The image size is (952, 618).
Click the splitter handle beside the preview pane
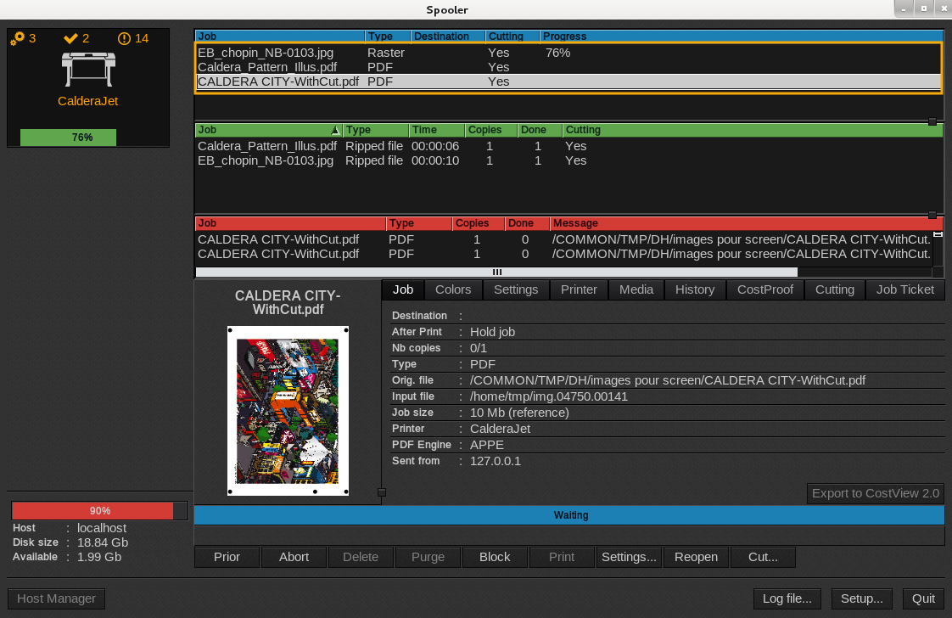[382, 492]
